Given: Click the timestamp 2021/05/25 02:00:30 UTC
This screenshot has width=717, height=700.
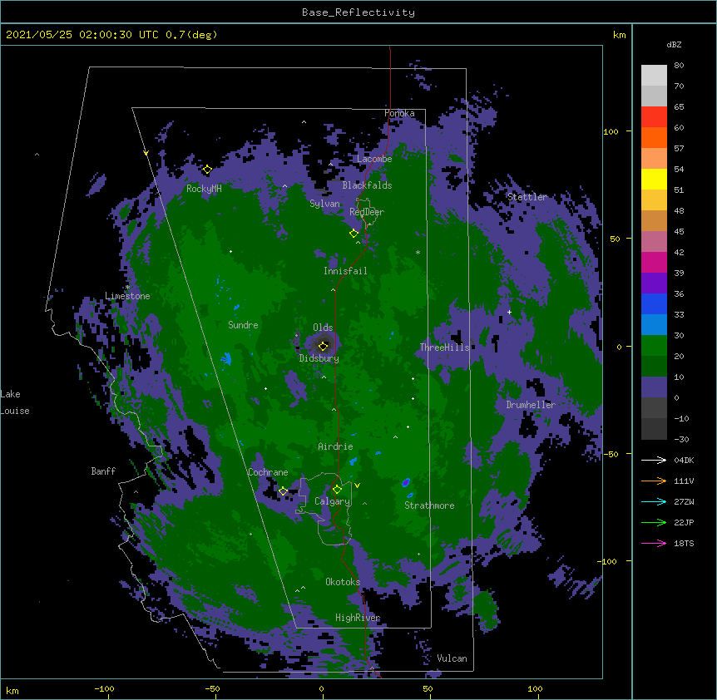Looking at the screenshot, I should 82,35.
